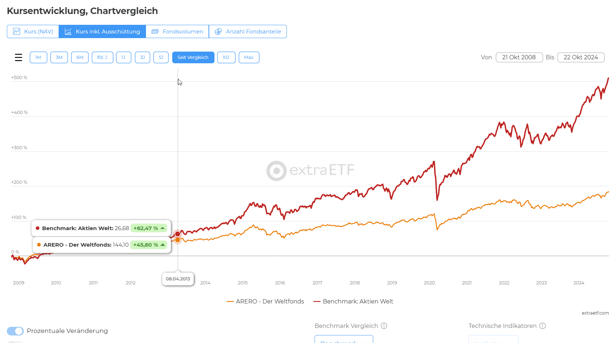Click the Kurs inkl. Ausschüttung bar chart icon
The height and width of the screenshot is (343, 613).
pos(68,32)
